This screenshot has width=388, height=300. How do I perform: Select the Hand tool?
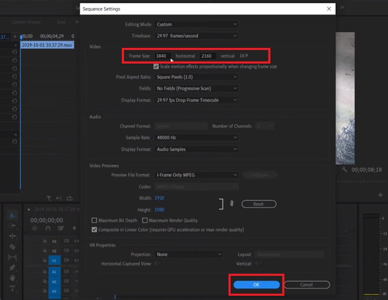point(12,278)
